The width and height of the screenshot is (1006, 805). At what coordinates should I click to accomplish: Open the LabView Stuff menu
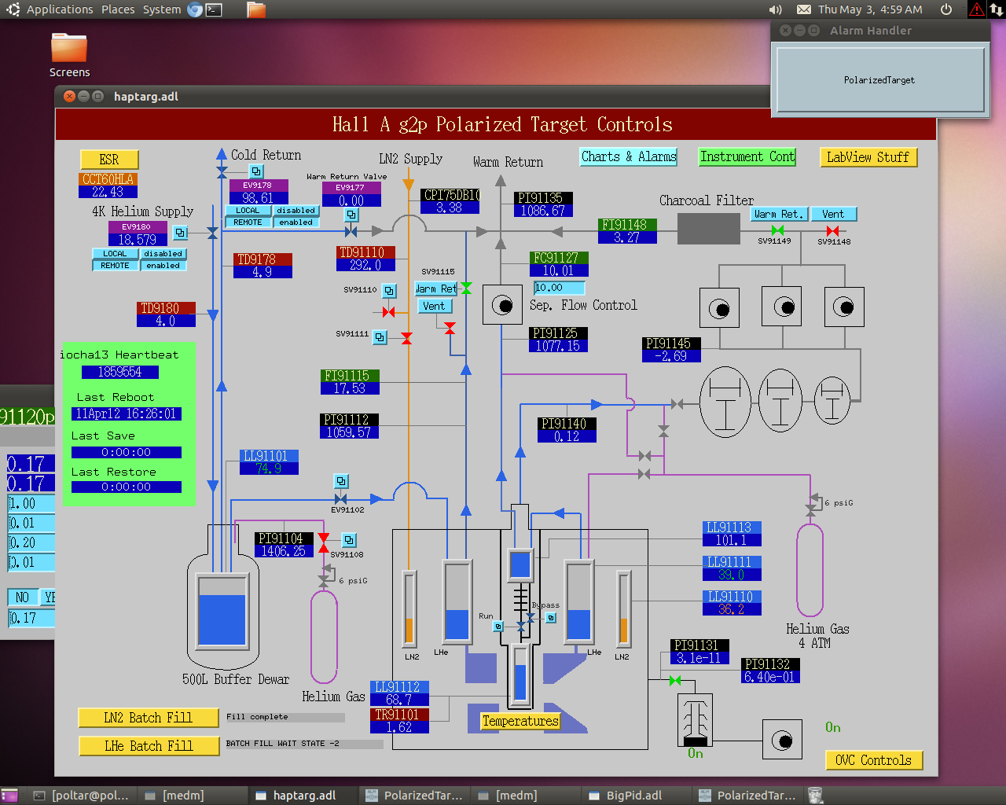[868, 157]
